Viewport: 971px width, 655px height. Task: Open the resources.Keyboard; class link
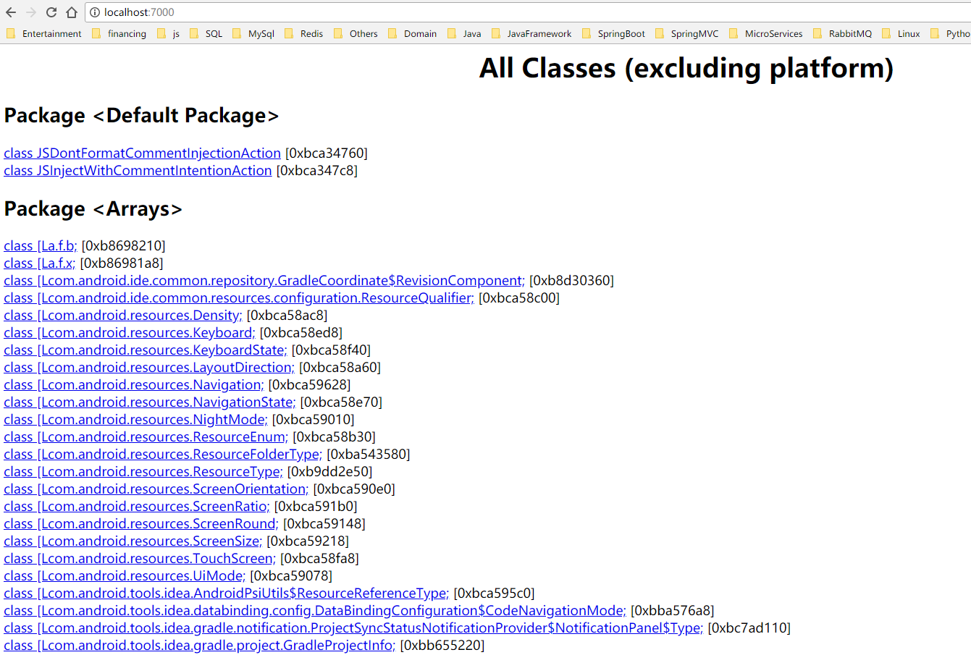click(130, 333)
